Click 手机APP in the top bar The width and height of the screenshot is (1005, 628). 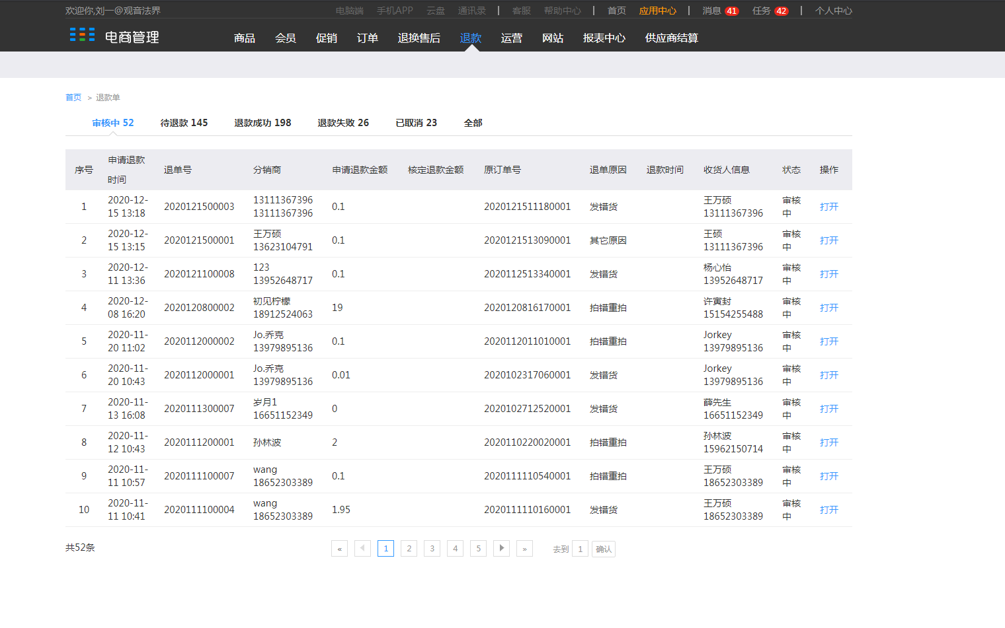(x=395, y=11)
